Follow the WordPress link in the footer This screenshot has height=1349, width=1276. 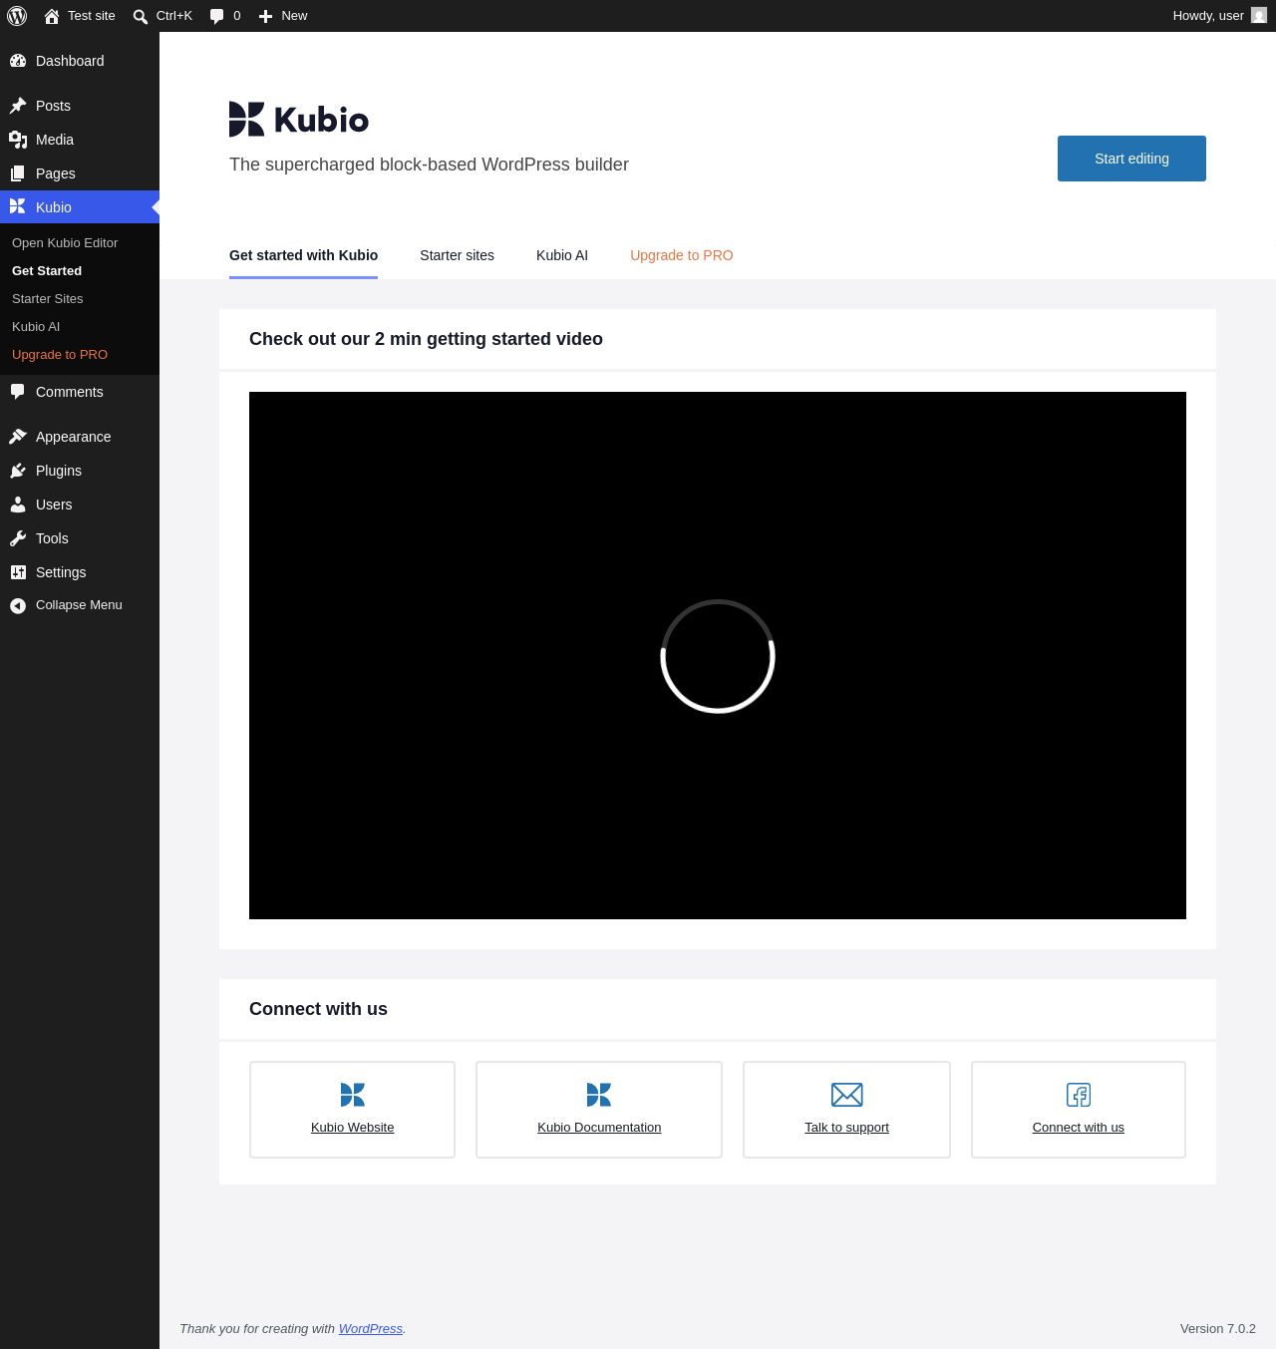tap(371, 1329)
